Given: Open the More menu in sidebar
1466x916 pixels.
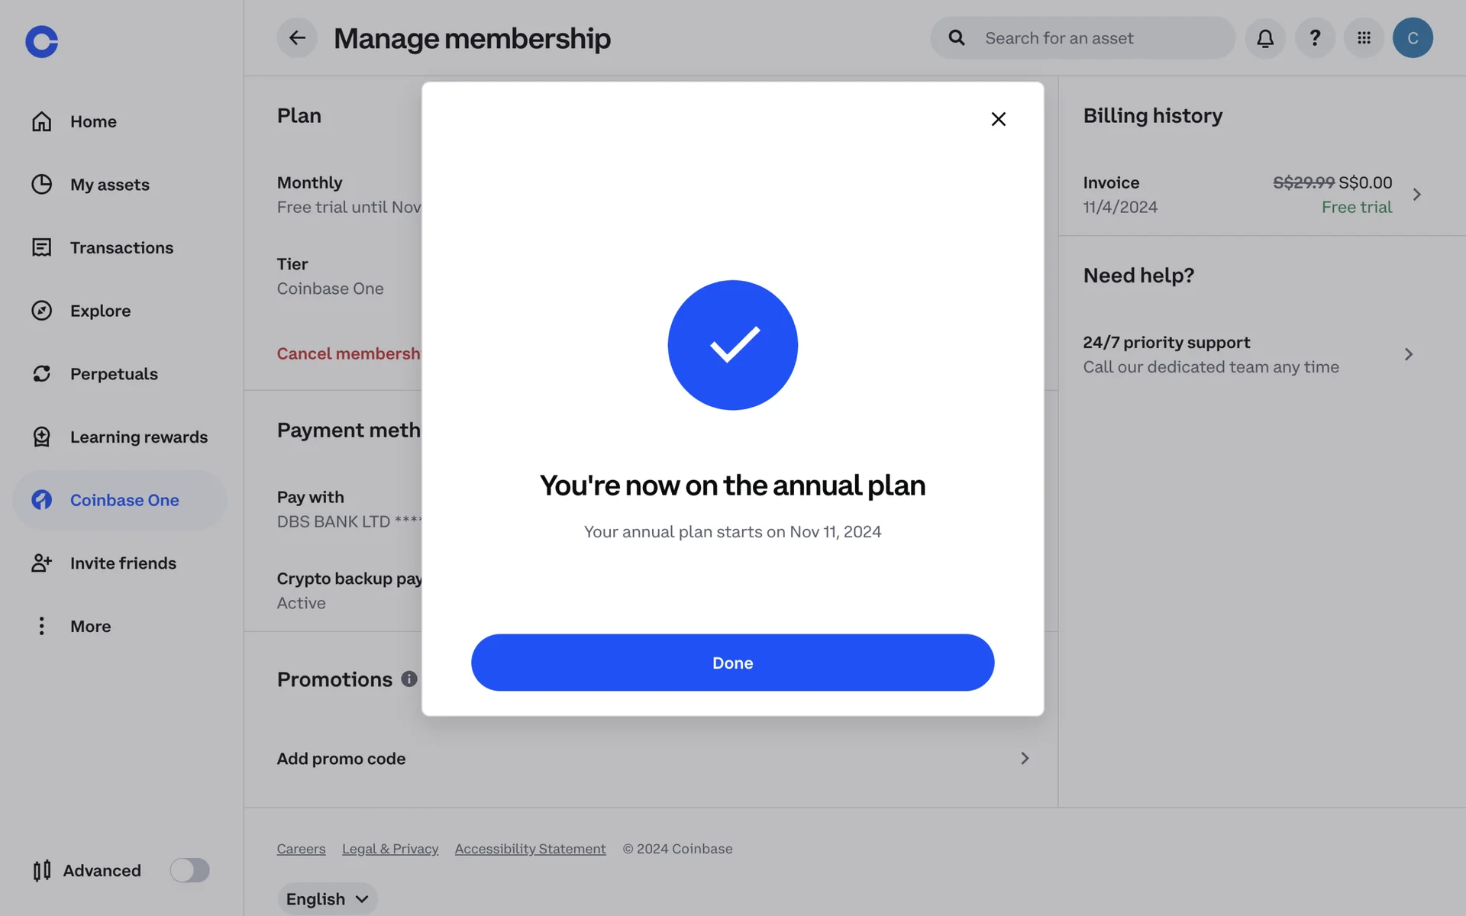Looking at the screenshot, I should [90, 626].
